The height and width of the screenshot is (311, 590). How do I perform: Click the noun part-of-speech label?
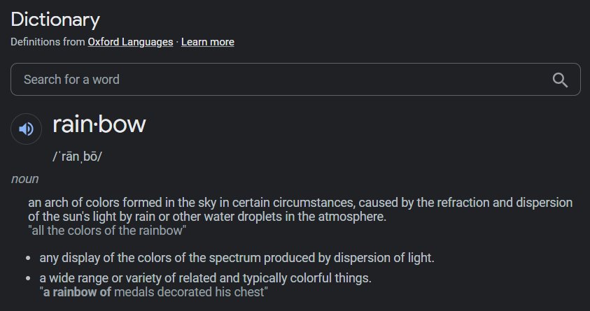coord(24,179)
